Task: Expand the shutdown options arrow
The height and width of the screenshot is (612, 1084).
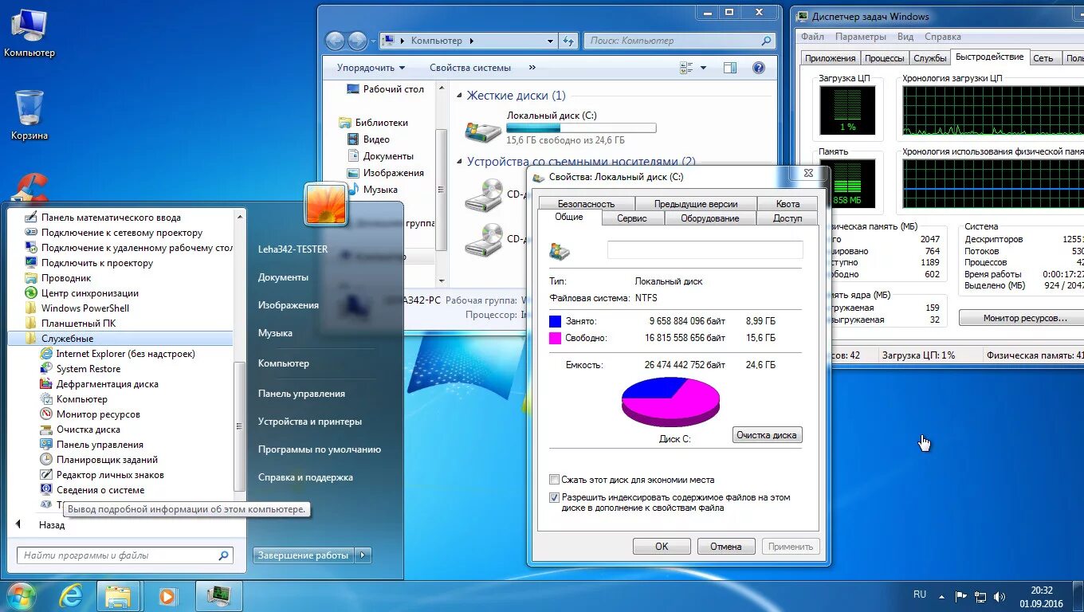Action: (363, 555)
